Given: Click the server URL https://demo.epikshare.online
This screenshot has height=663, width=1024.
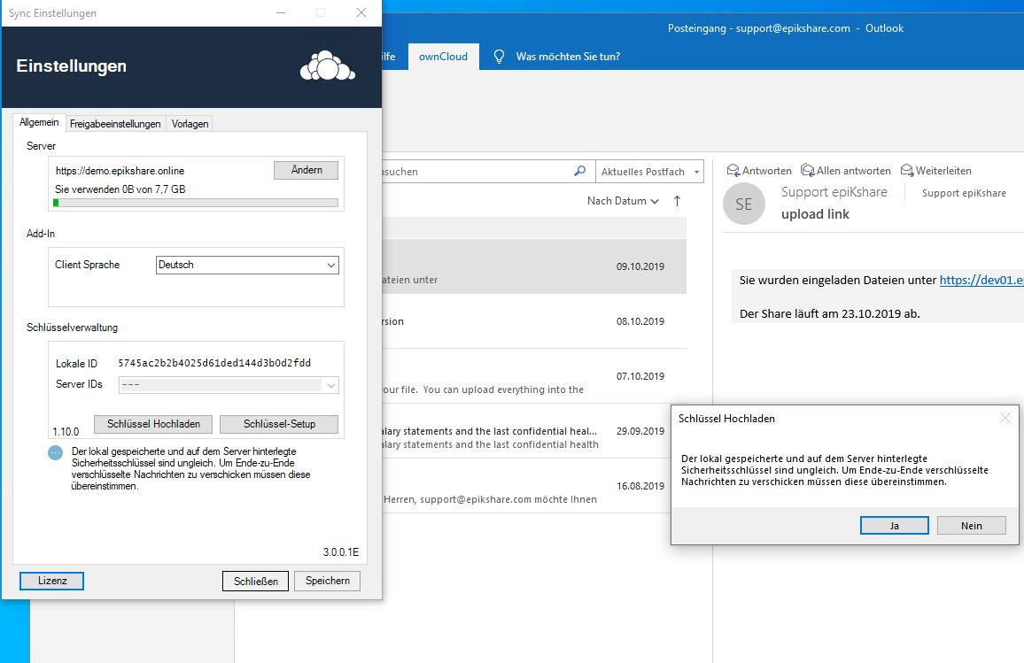Looking at the screenshot, I should tap(120, 171).
